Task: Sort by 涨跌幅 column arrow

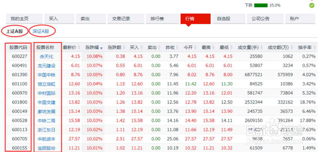Action: 101,48
